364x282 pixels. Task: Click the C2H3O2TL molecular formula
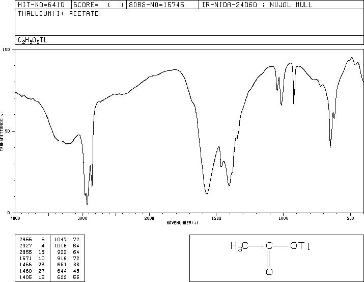tap(33, 40)
